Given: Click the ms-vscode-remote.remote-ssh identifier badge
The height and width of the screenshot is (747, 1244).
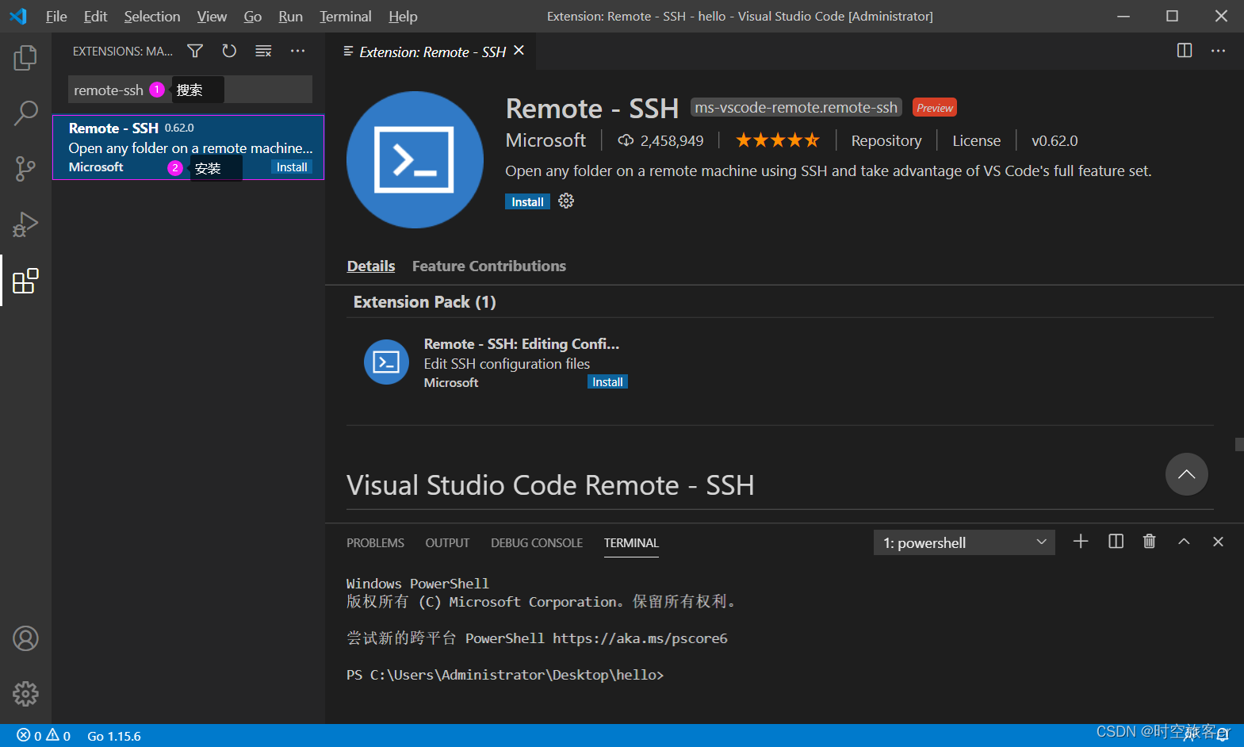Looking at the screenshot, I should (x=796, y=107).
